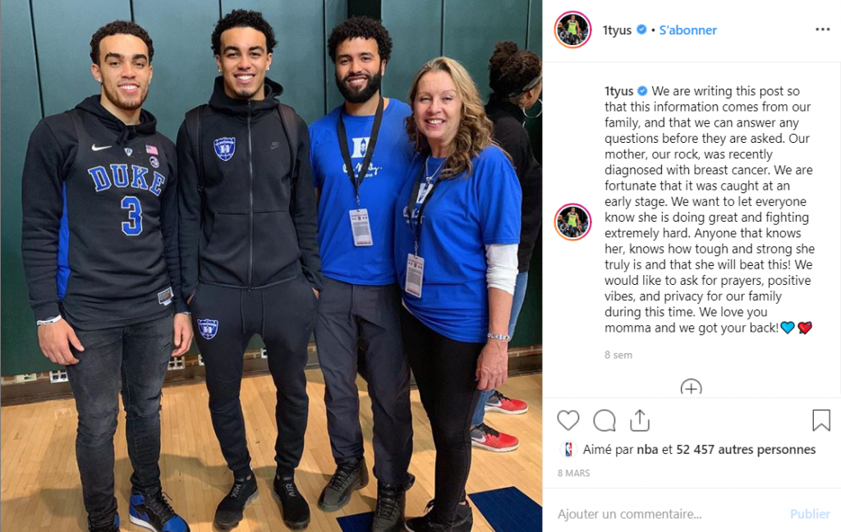Save post with the bookmark icon
The width and height of the screenshot is (841, 532).
pyautogui.click(x=821, y=420)
